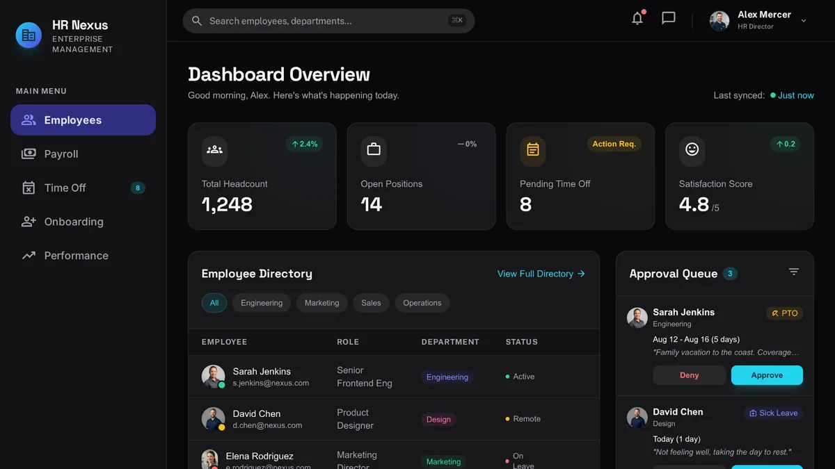The width and height of the screenshot is (835, 469).
Task: Click the DEPARTMENT column header
Action: [x=450, y=342]
